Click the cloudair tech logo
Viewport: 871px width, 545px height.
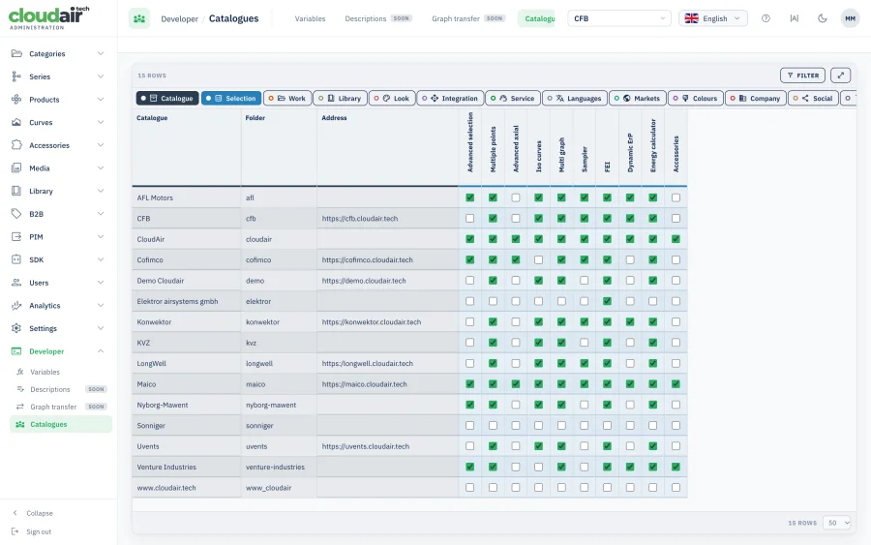[49, 17]
